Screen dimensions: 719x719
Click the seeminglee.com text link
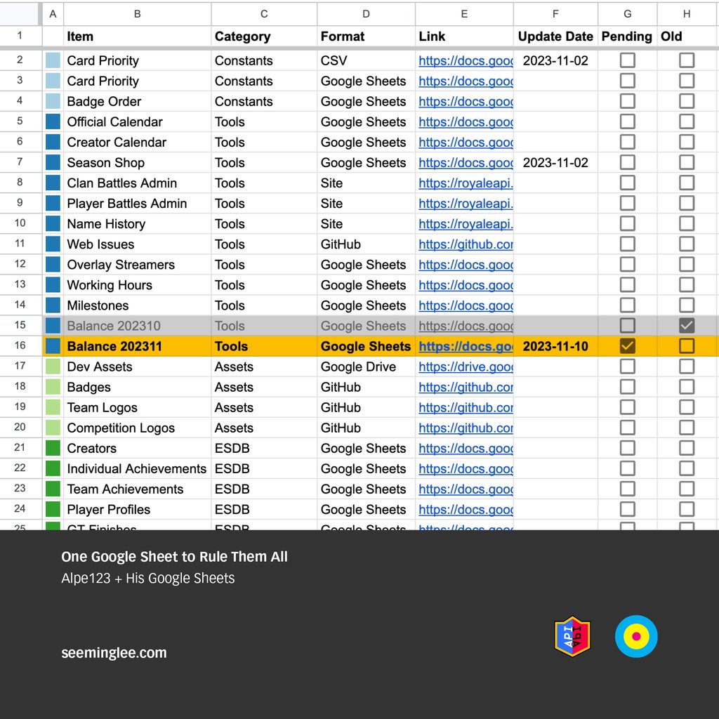[113, 652]
